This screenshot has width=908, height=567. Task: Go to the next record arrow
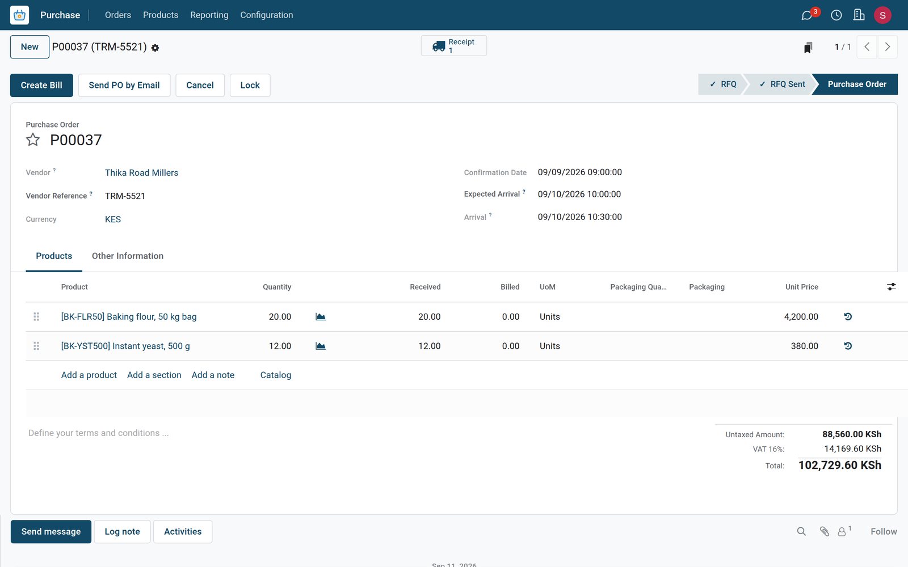tap(888, 47)
